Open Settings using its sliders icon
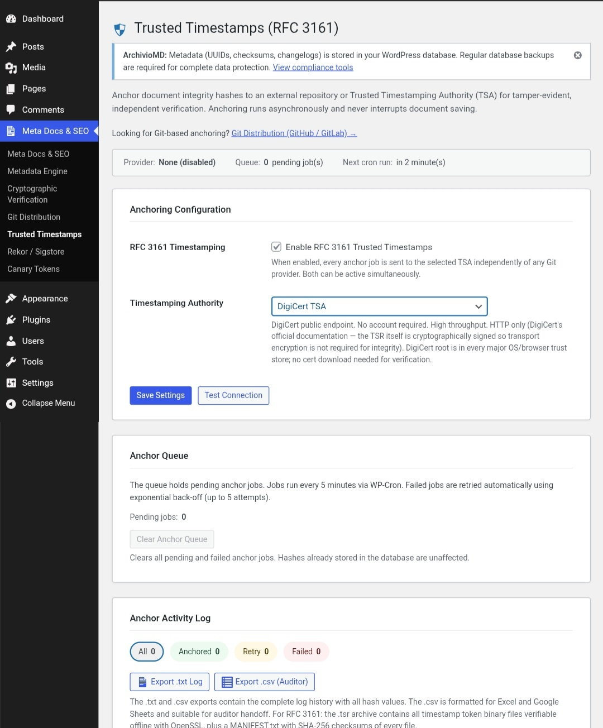 coord(11,382)
